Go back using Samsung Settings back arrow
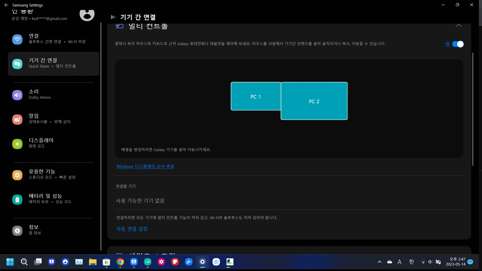 click(x=6, y=5)
